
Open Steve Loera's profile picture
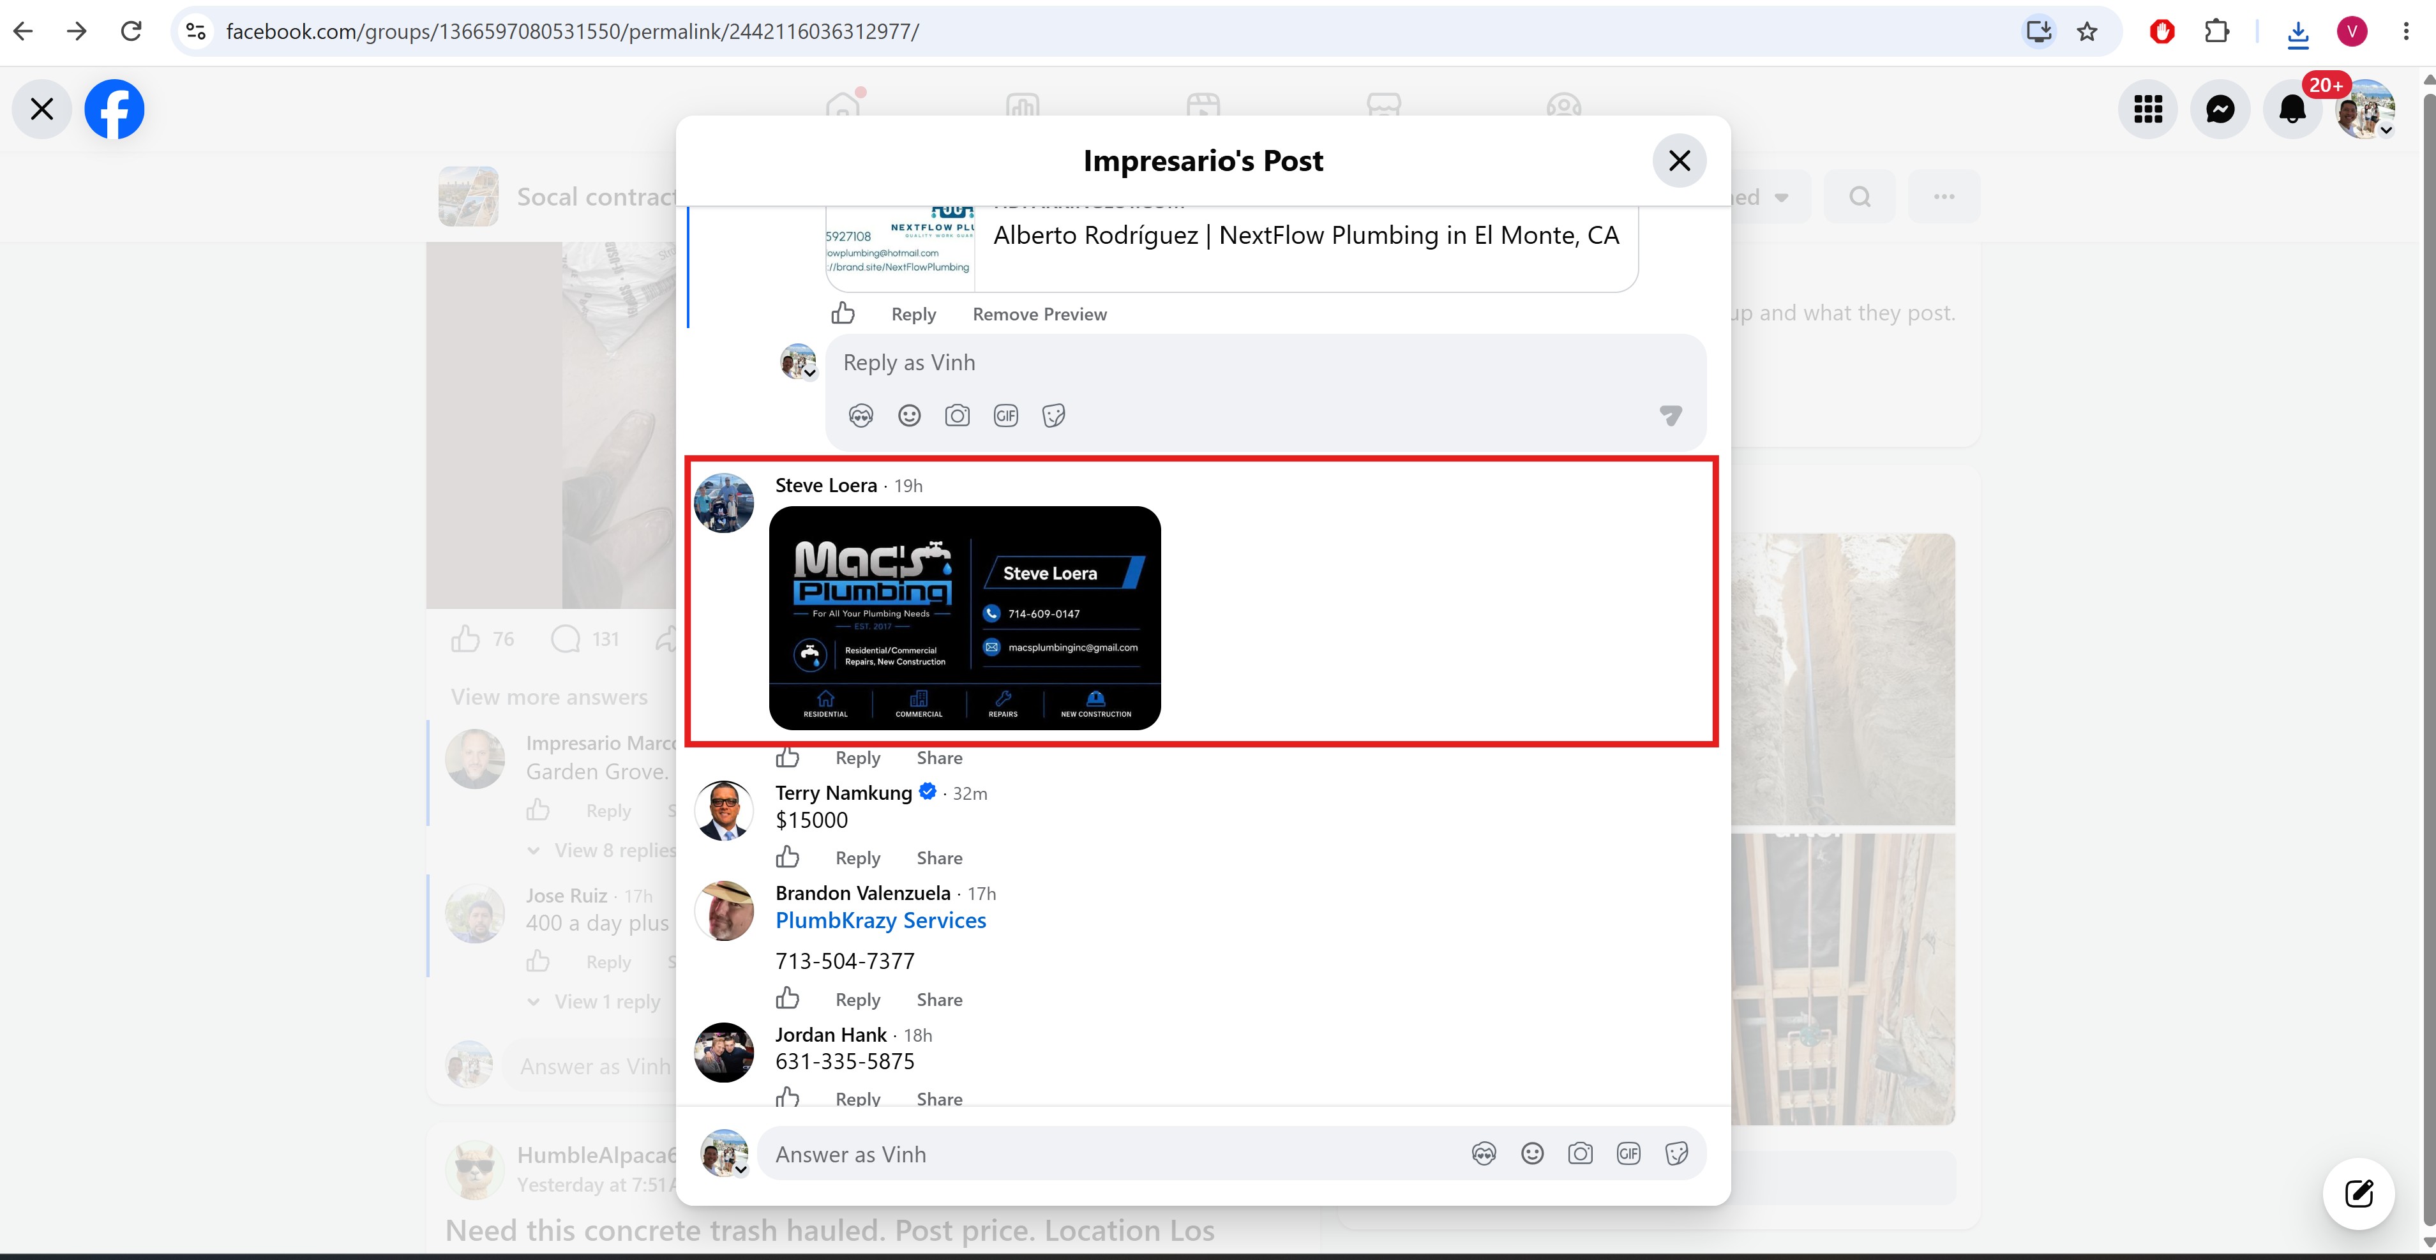[723, 503]
